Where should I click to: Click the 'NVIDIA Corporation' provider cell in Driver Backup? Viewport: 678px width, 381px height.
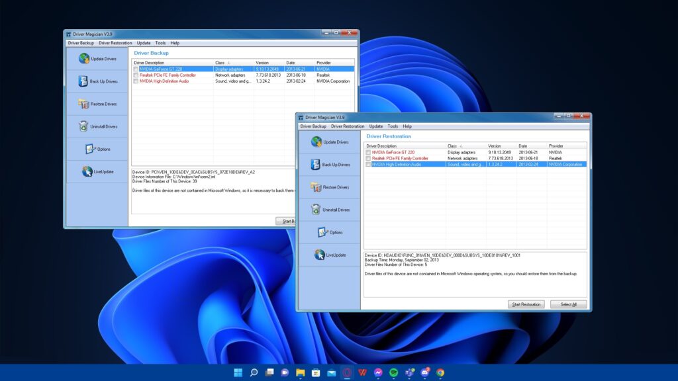[333, 81]
